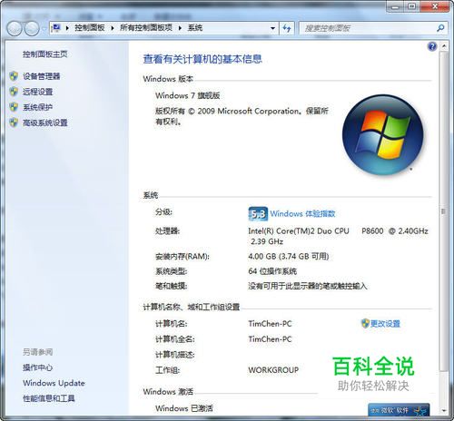Screen dimensions: 454x421
Task: Click the Windows 已激活 status text
Action: 184,408
